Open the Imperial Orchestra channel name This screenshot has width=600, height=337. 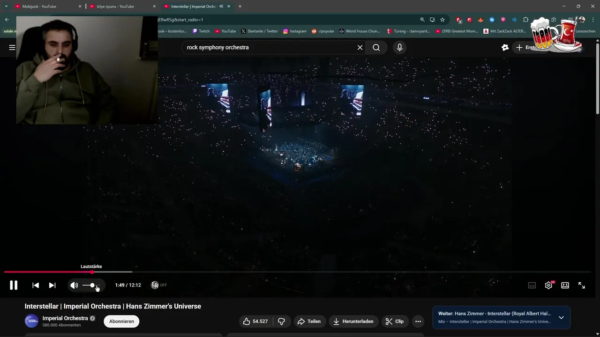(x=65, y=318)
